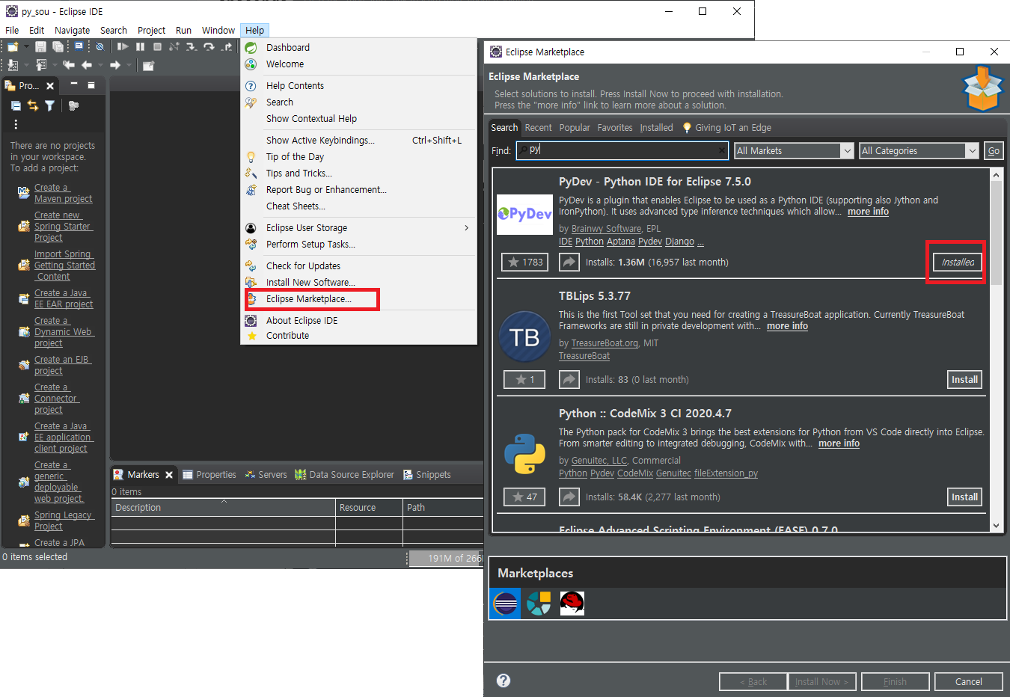1010x697 pixels.
Task: Click the Next Annotation icon
Action: 13,65
